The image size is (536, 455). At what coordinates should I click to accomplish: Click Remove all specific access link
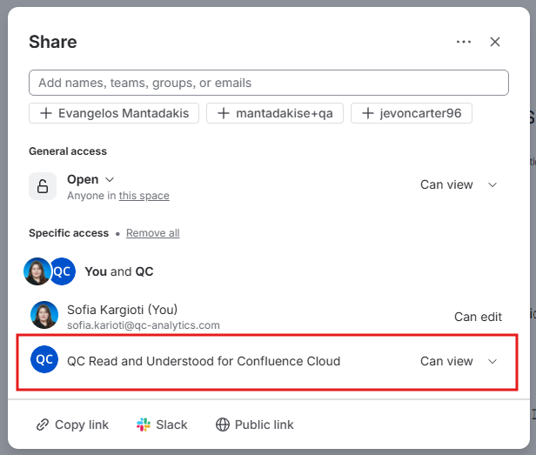153,233
